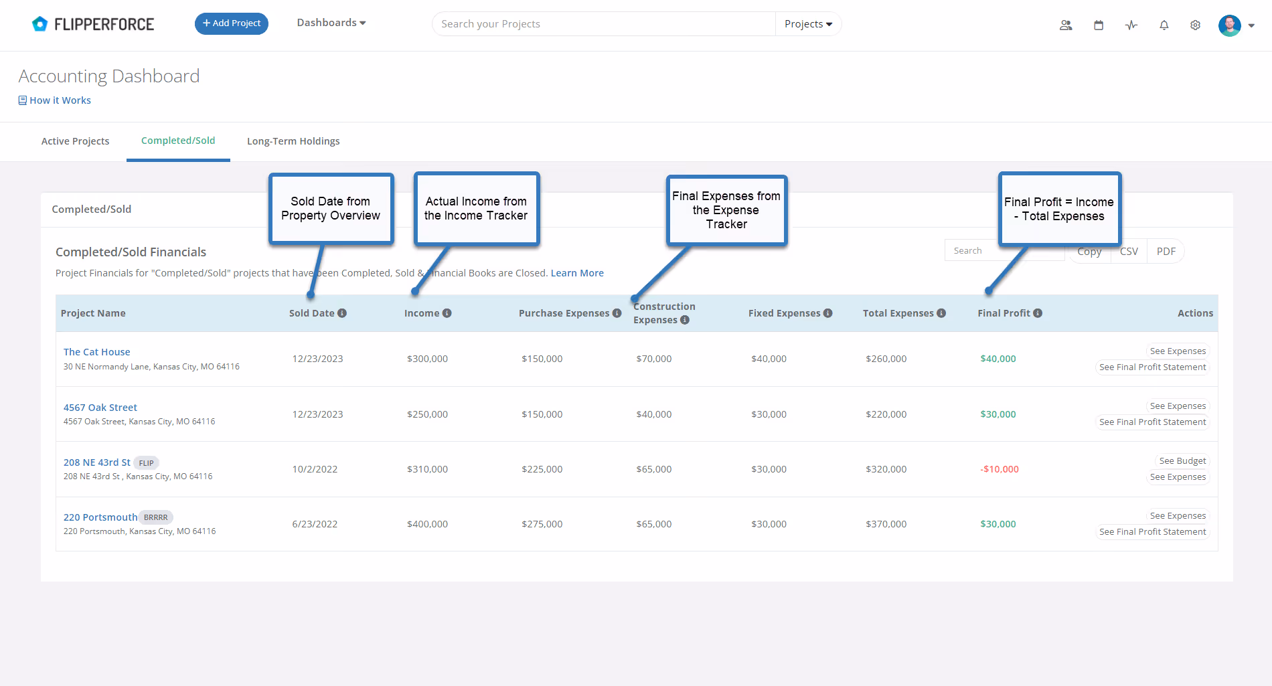This screenshot has height=686, width=1272.
Task: Click the $70,000 construction expenses value
Action: pos(654,359)
